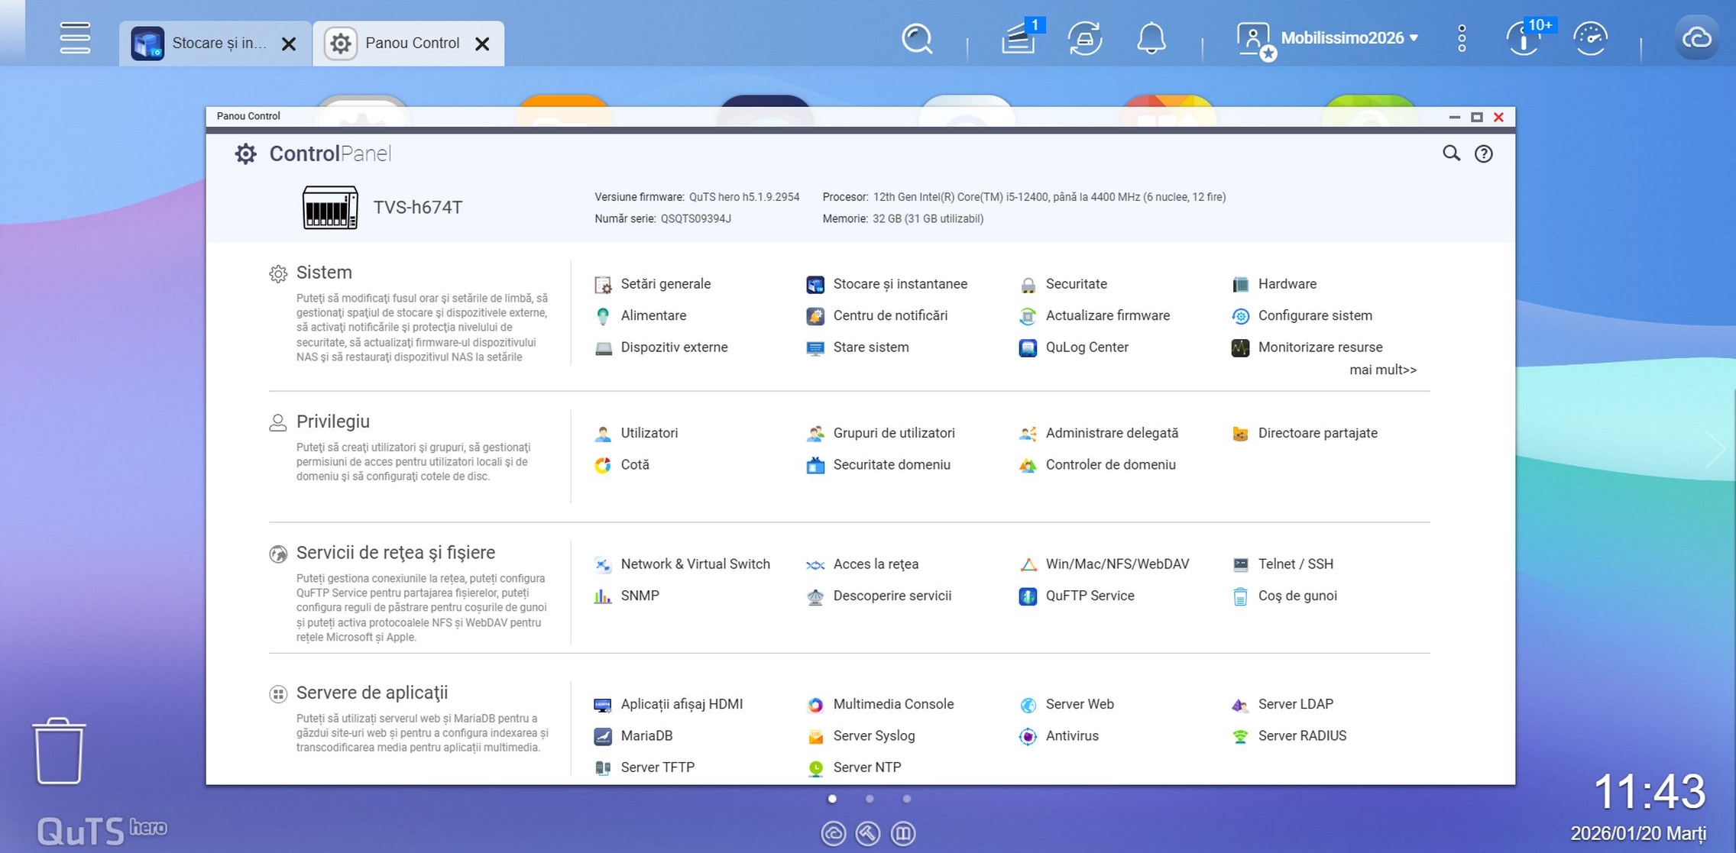Image resolution: width=1736 pixels, height=853 pixels.
Task: Open background tasks icon with badge
Action: click(1019, 38)
